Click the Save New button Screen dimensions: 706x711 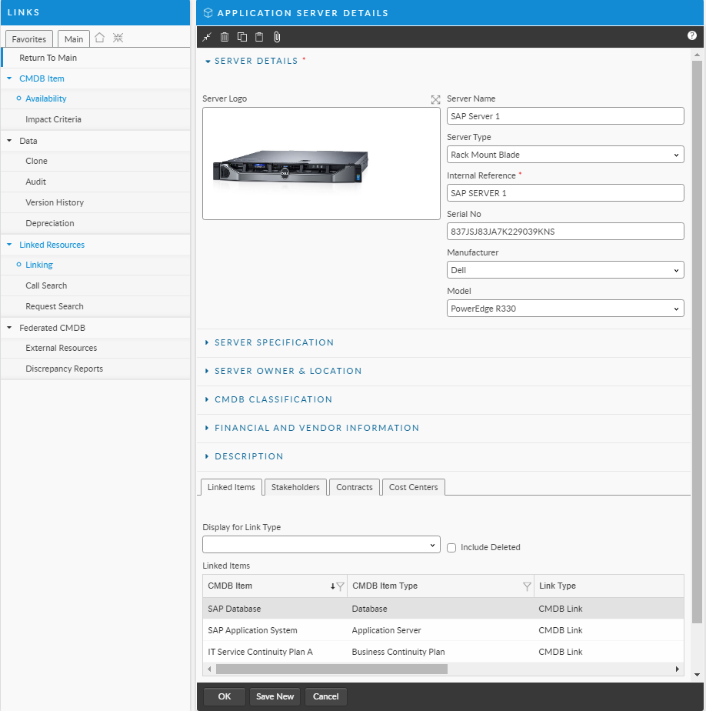coord(275,696)
